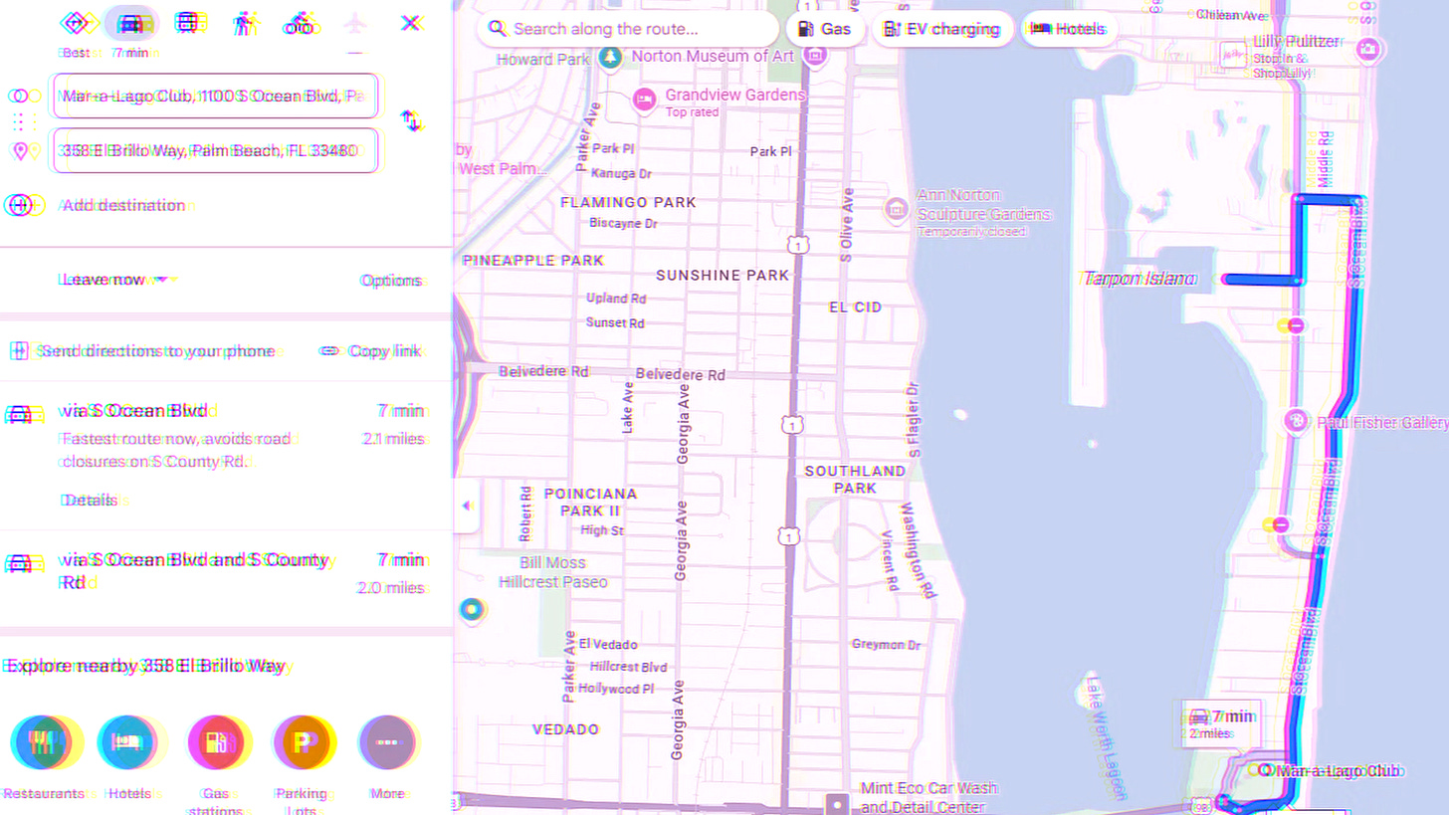Open Ann Norton Sculpture Gardens pin

[x=896, y=209]
